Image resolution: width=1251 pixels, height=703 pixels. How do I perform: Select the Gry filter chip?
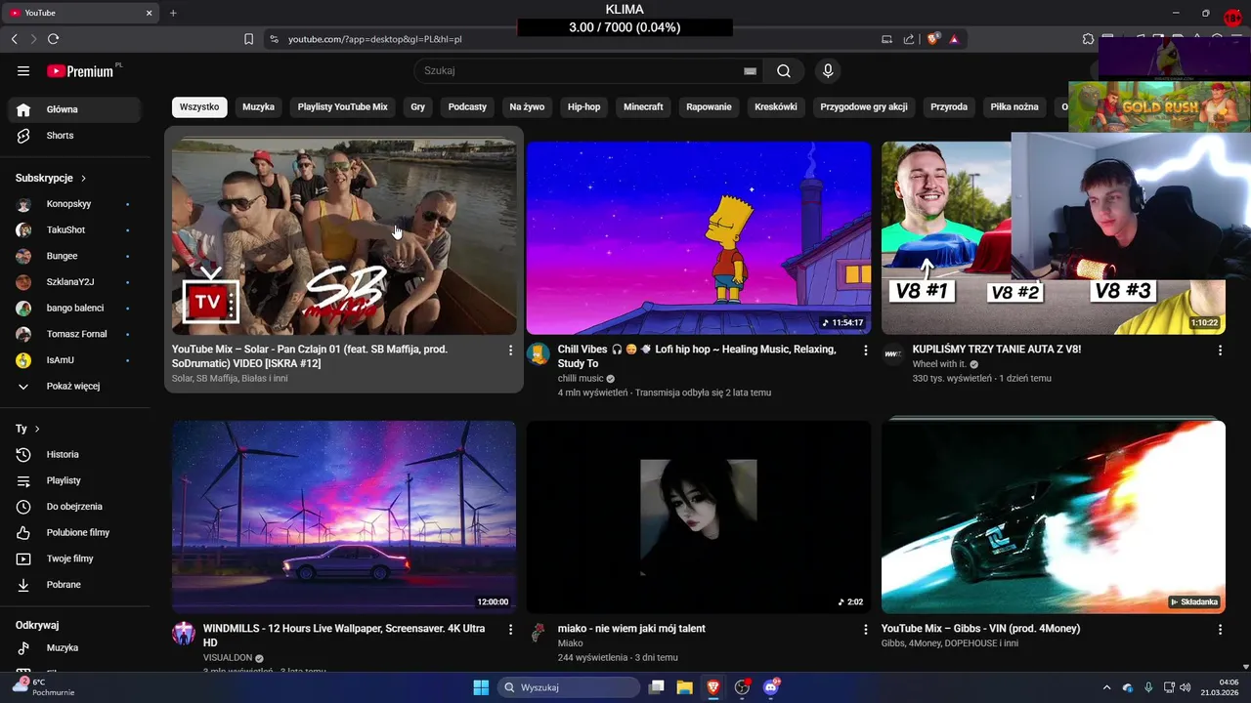pyautogui.click(x=418, y=107)
